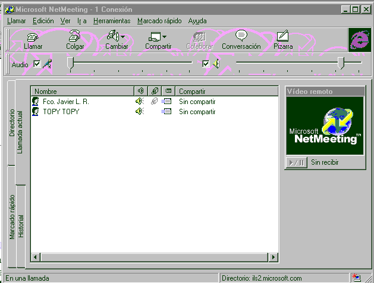Click the NetMeeting title bar icon
The height and width of the screenshot is (283, 374).
point(10,10)
